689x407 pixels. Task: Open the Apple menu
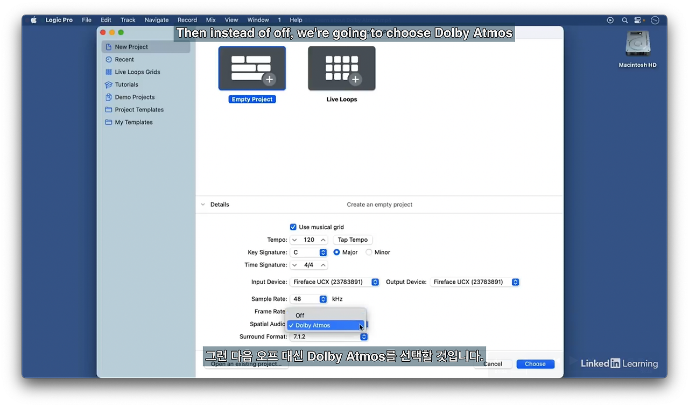coord(33,20)
